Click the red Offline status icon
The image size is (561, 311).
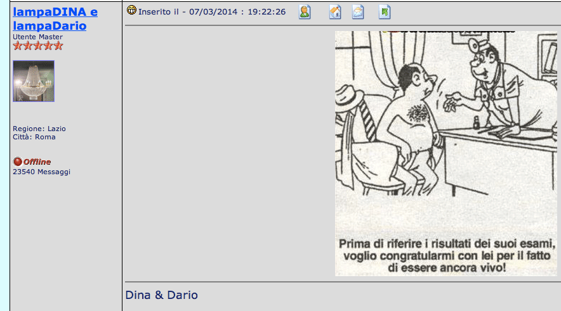(18, 162)
